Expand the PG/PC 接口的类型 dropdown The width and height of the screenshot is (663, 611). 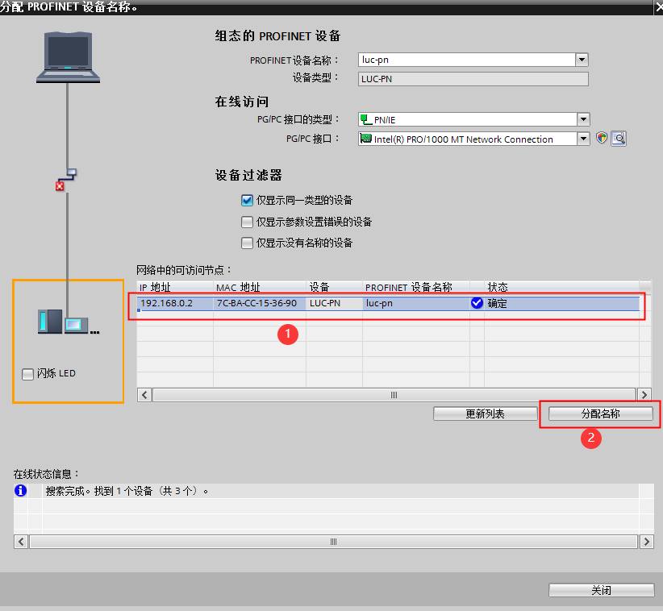(583, 119)
